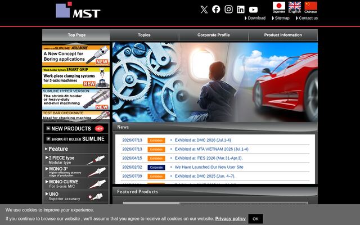
Task: Click Exhibition tag on MTA VIETNAM row
Action: pos(156,149)
